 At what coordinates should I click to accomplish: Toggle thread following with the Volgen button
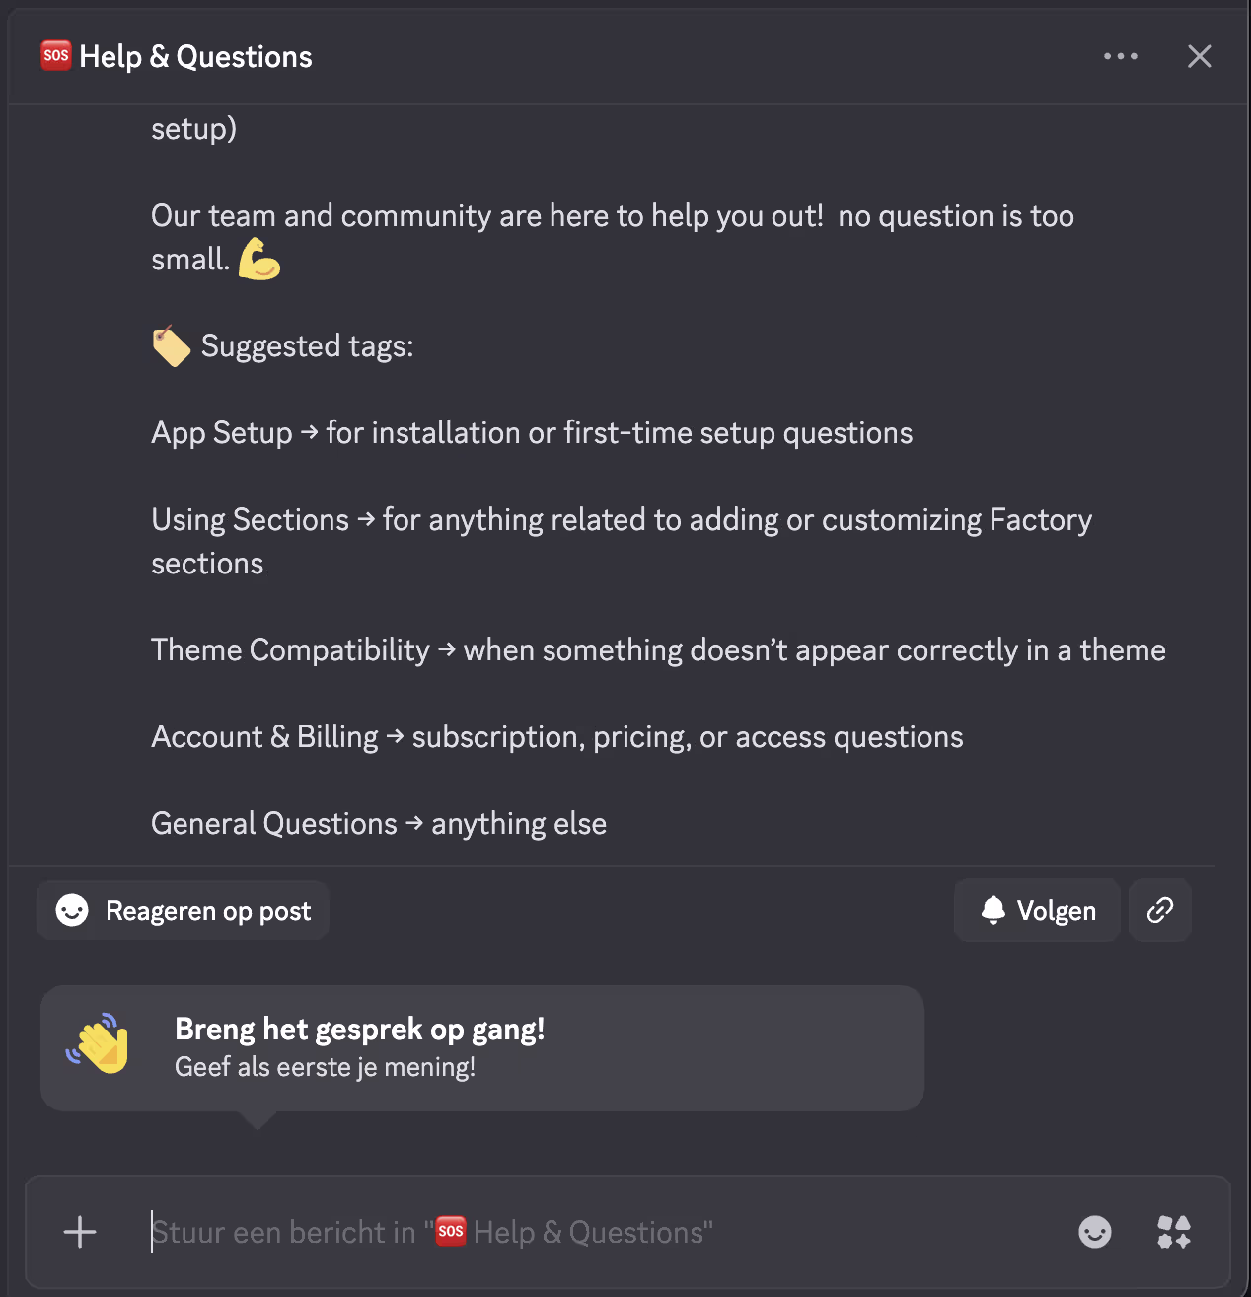pos(1036,910)
